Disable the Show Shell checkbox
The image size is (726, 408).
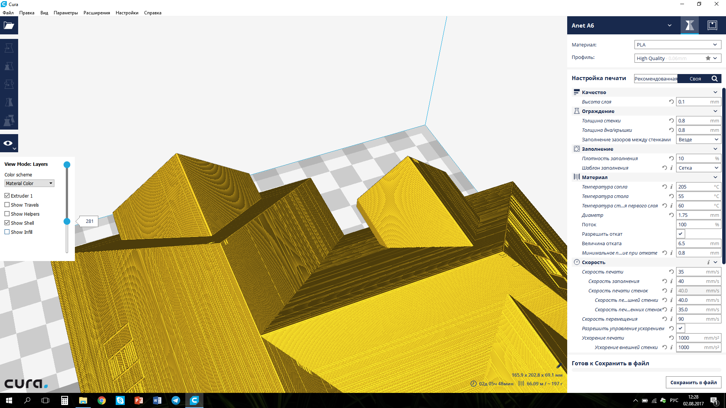coord(7,223)
